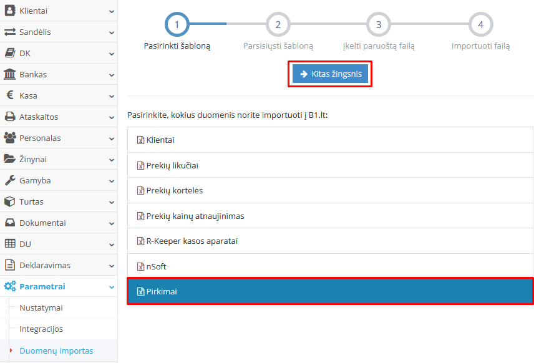This screenshot has width=534, height=363.
Task: Go to Integracijos in the sidebar
Action: click(41, 329)
